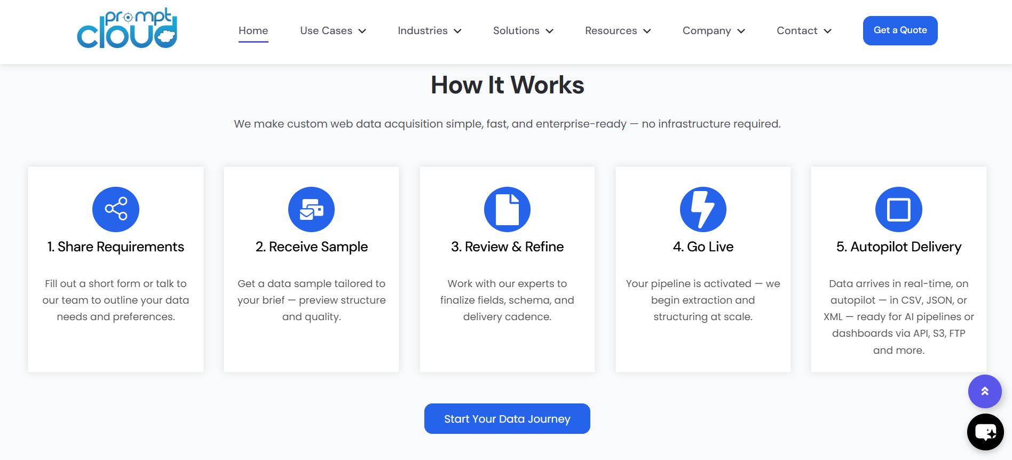Click the purple scroll-to-top arrow button
Screen dimensions: 1012x460
coord(985,391)
